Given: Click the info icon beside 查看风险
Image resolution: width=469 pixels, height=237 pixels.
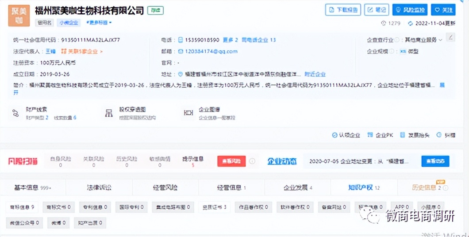Looking at the screenshot, I should (x=252, y=161).
